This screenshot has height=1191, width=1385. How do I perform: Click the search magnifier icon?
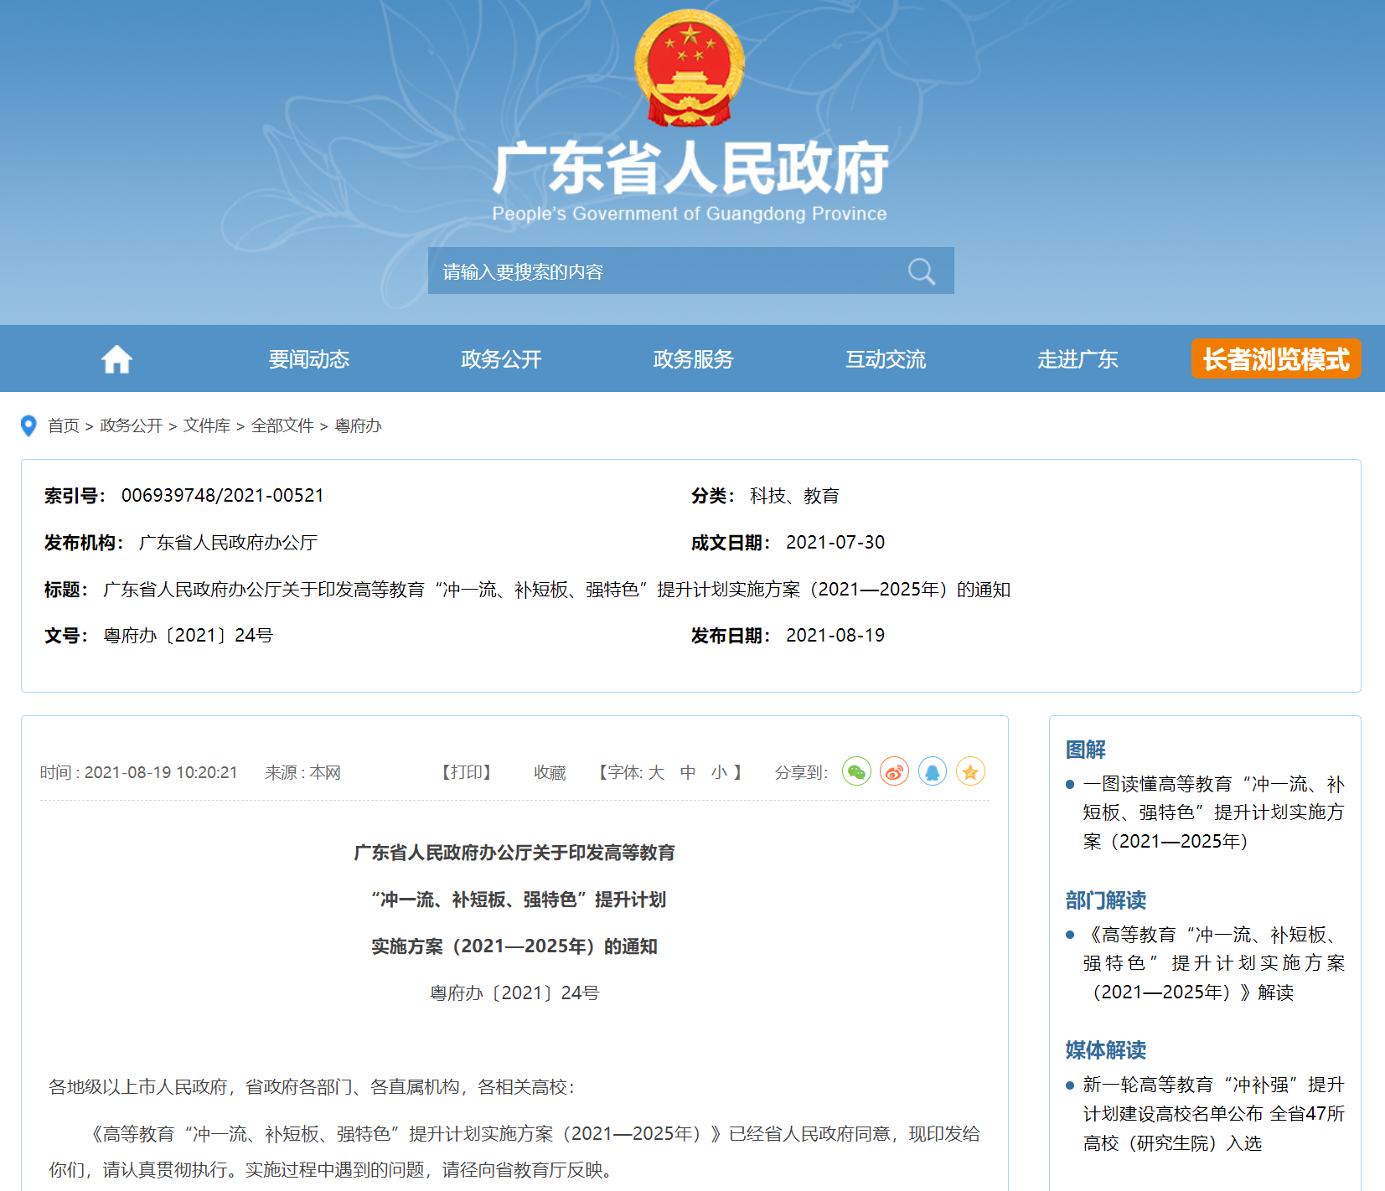point(921,271)
